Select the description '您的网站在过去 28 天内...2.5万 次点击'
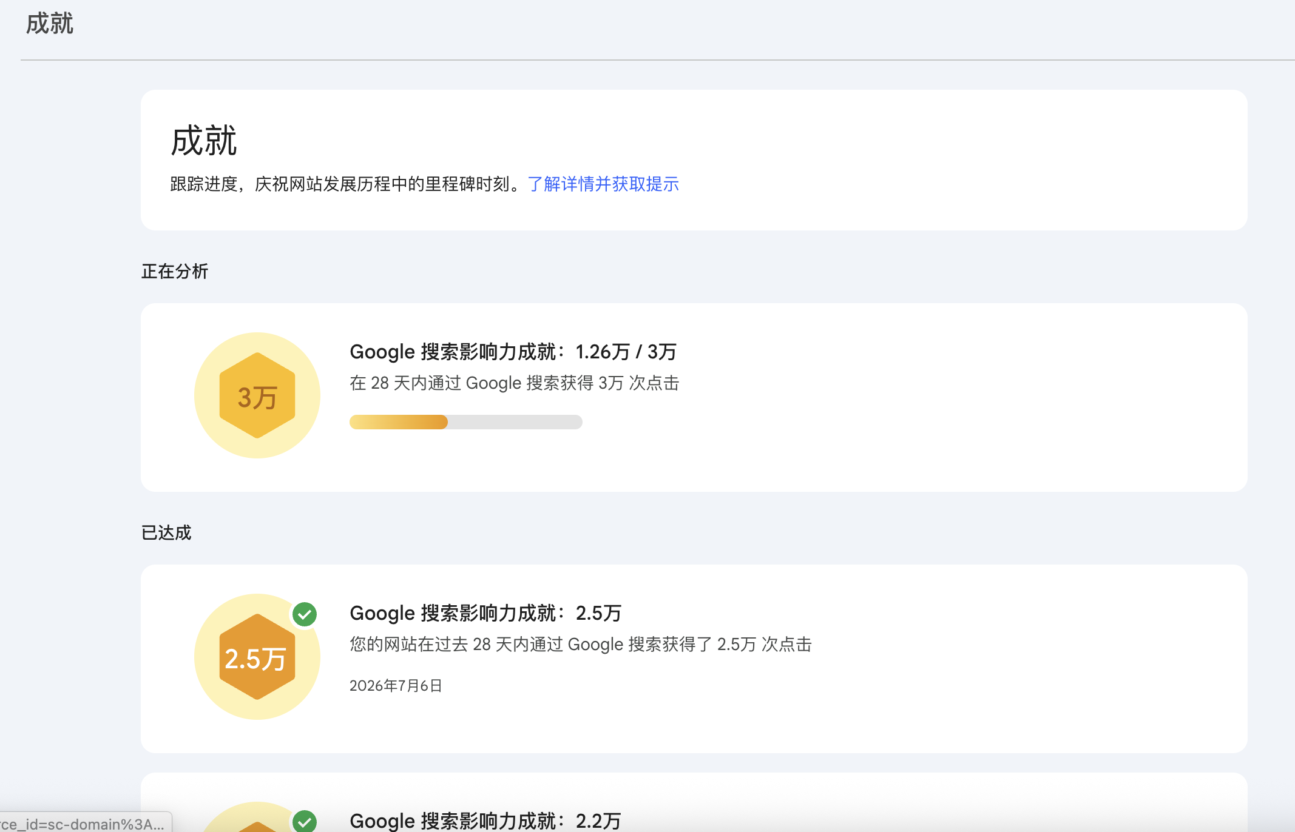This screenshot has height=832, width=1295. [581, 645]
